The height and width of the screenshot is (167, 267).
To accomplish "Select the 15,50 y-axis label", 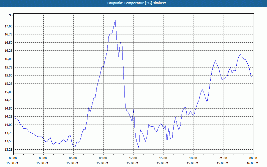I will coord(9,75).
